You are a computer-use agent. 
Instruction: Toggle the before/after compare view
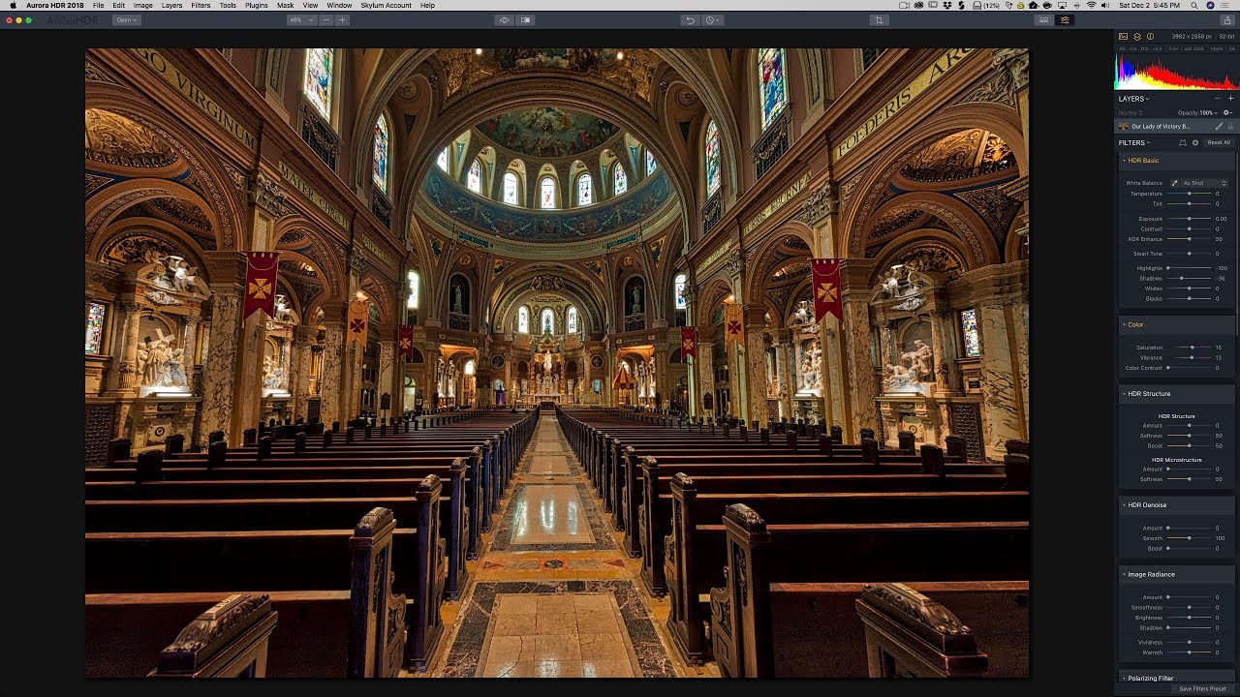pyautogui.click(x=526, y=19)
